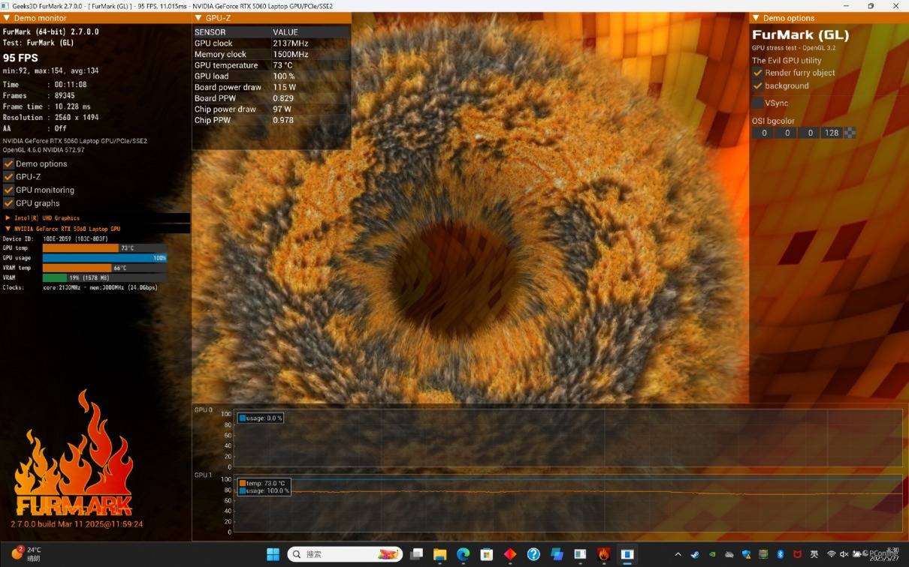
Task: Click the GPU clock row in GPU-Z table
Action: 271,43
